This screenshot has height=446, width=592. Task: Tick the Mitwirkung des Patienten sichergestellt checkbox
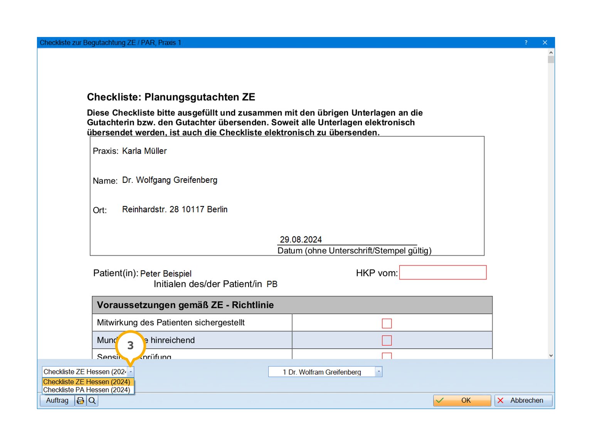coord(387,323)
